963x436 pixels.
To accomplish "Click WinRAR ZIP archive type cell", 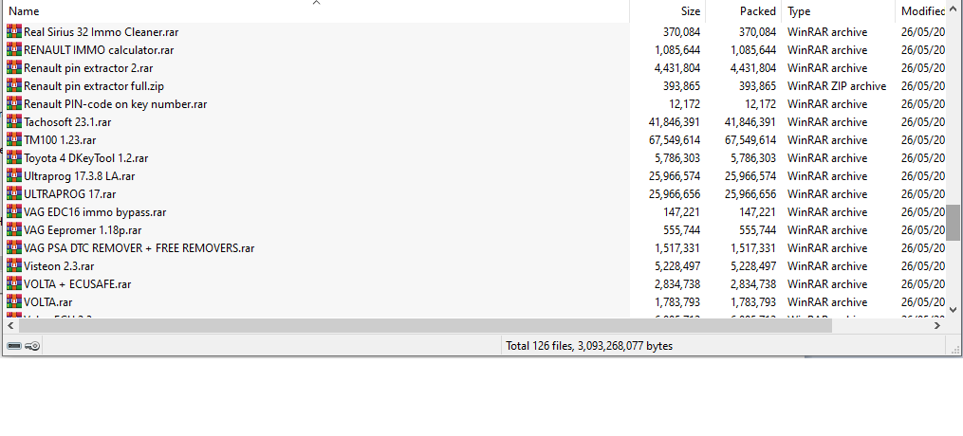I will click(x=837, y=86).
